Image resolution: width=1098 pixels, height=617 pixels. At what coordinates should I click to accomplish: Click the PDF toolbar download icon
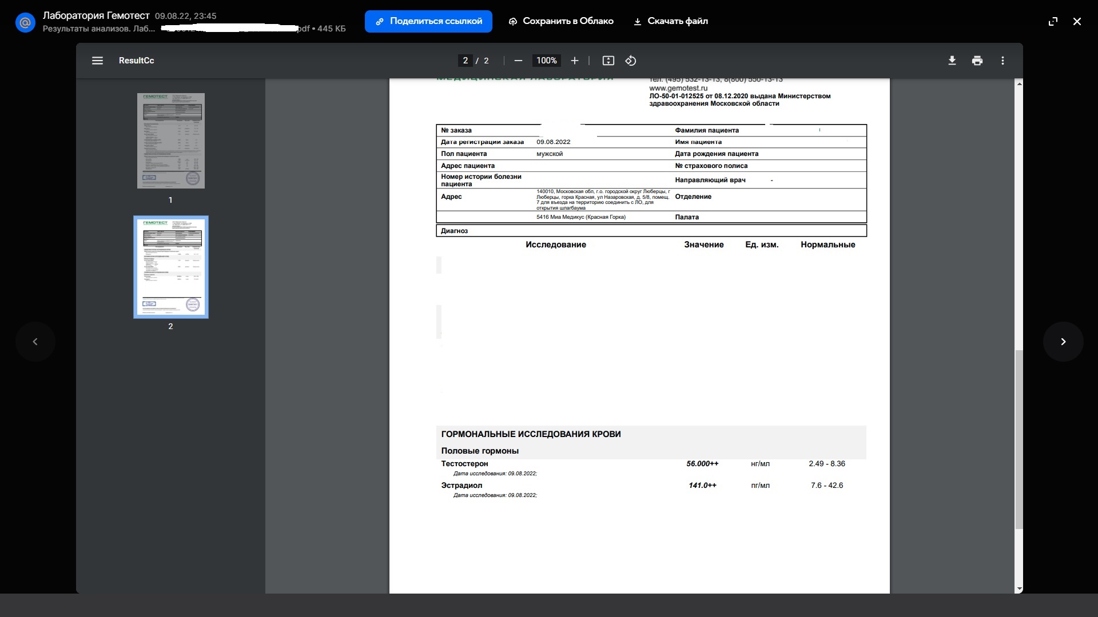[x=952, y=61]
